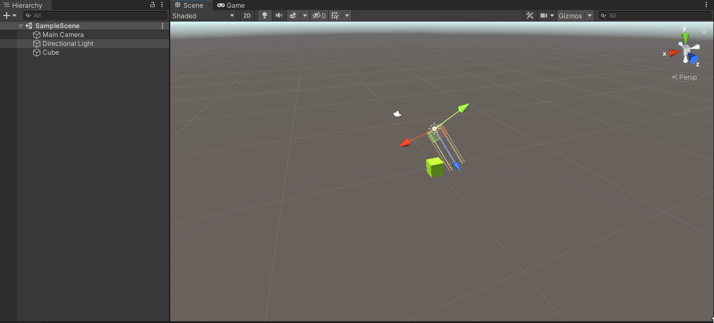Image resolution: width=714 pixels, height=323 pixels.
Task: Open scene camera settings icon
Action: pos(544,15)
